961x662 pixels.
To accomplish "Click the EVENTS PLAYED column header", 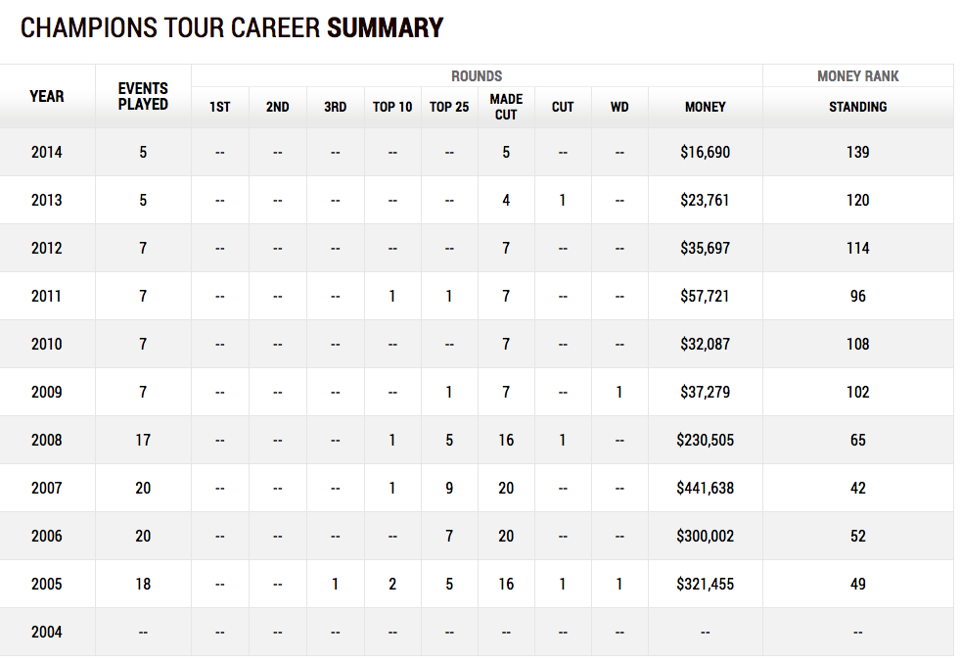I will click(143, 96).
